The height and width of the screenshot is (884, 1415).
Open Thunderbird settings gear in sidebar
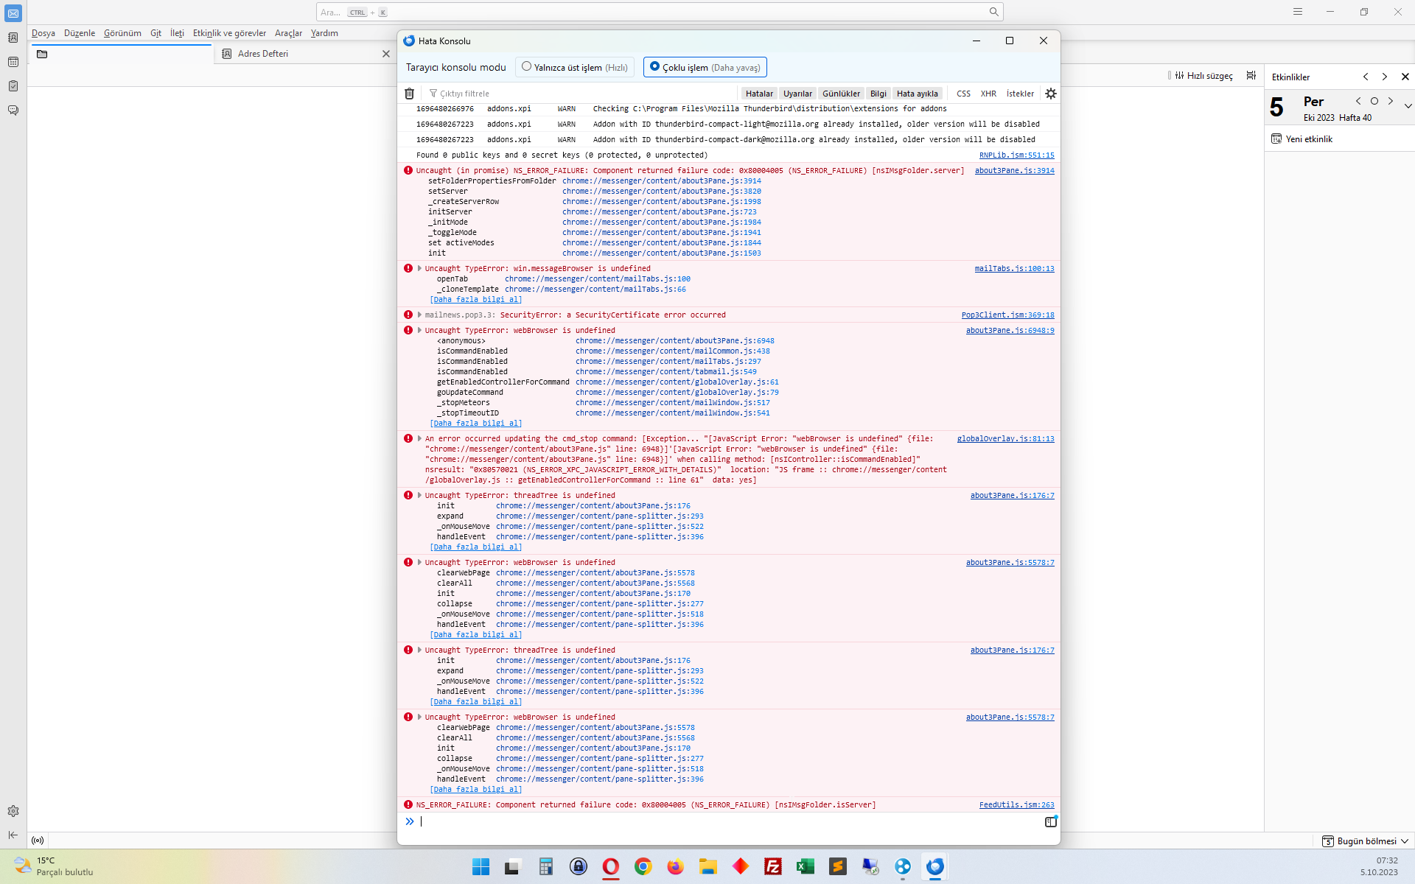point(13,811)
